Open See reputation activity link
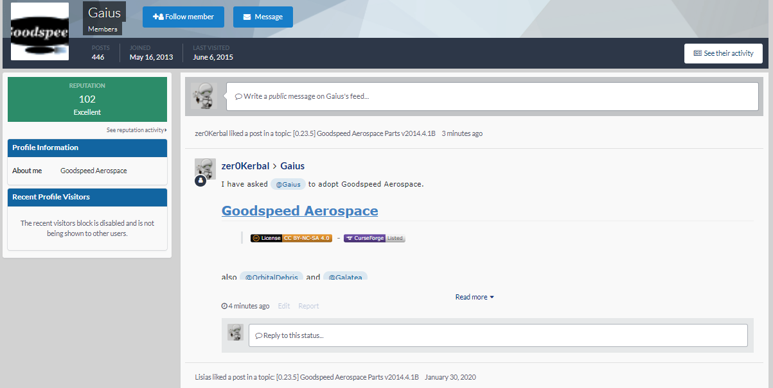773x388 pixels. (137, 130)
